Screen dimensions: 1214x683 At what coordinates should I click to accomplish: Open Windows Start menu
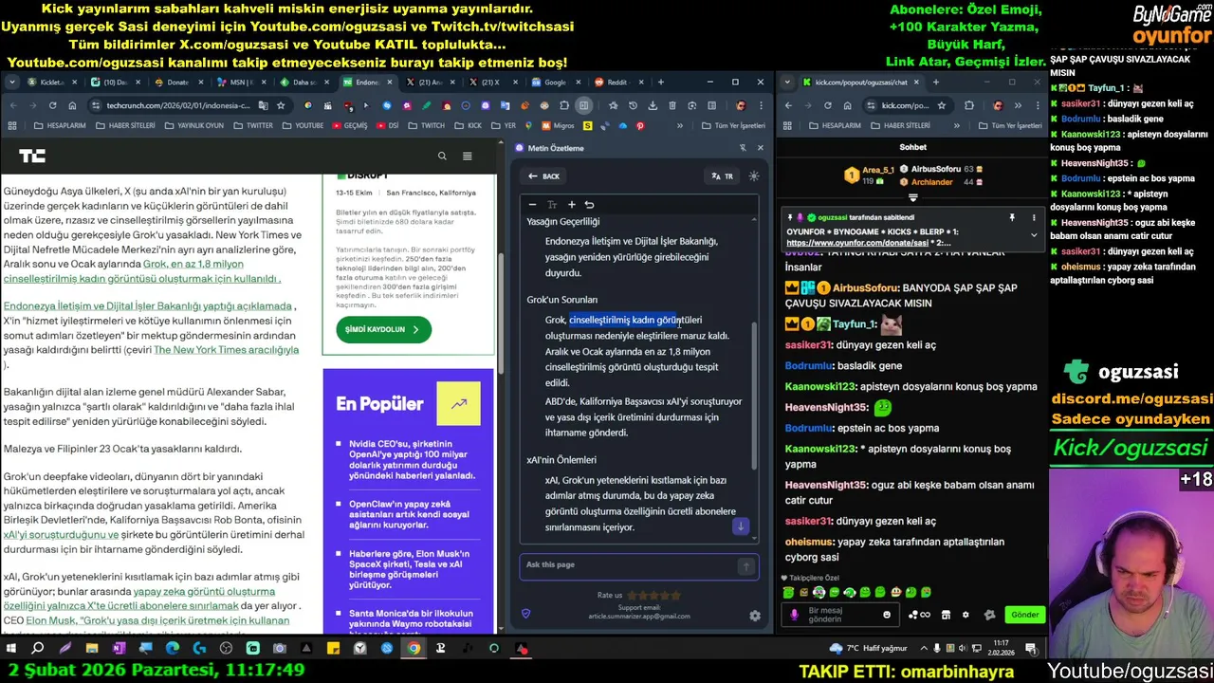click(11, 649)
